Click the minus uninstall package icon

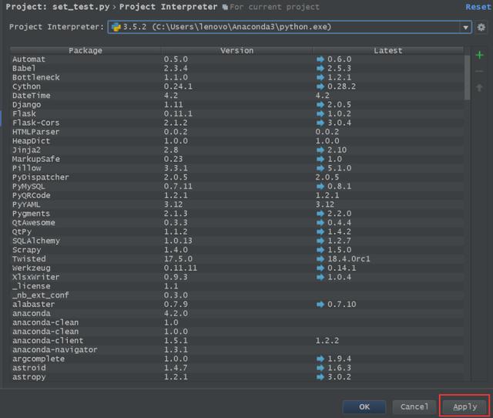[x=479, y=72]
